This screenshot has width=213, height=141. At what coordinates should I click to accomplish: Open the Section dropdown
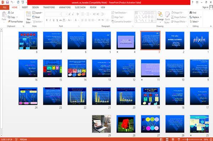[38, 22]
